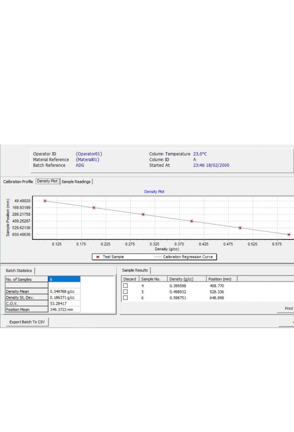Select the Density Plot tab

pos(47,181)
